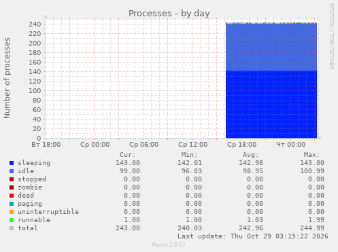Screen dimensions: 338x252
Task: Click the 'zombie' legend label
Action: (30, 187)
